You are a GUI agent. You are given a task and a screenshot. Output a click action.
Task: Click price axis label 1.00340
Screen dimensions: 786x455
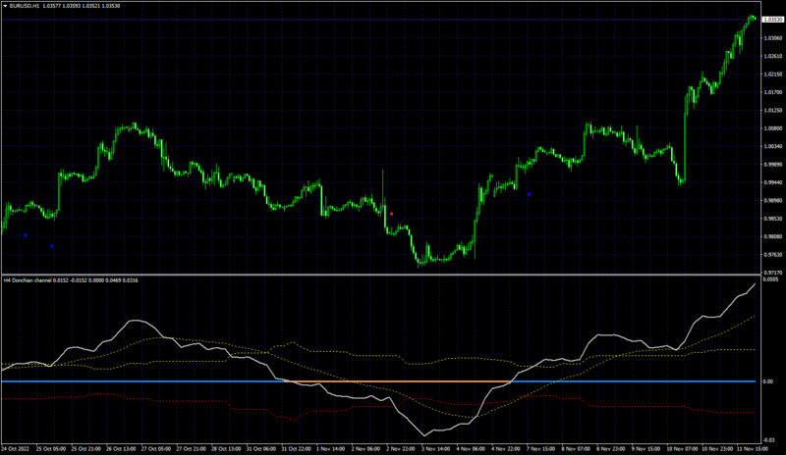(x=772, y=146)
